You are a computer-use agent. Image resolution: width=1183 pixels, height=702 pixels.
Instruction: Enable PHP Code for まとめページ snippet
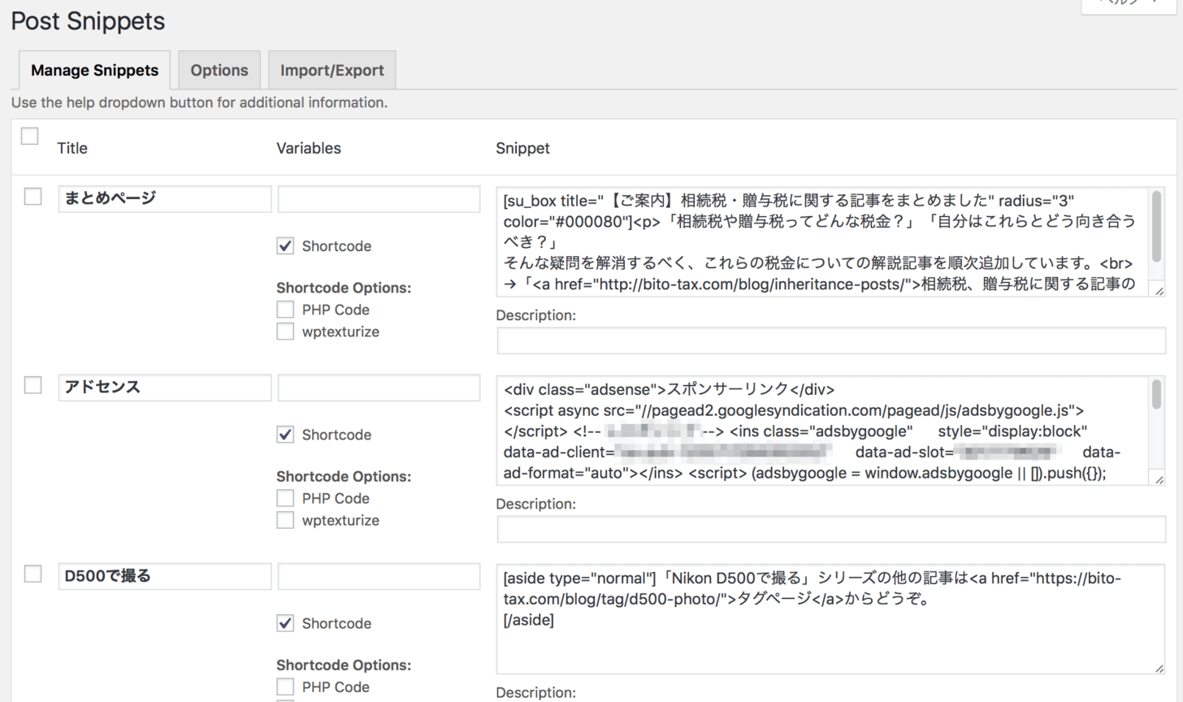click(285, 310)
